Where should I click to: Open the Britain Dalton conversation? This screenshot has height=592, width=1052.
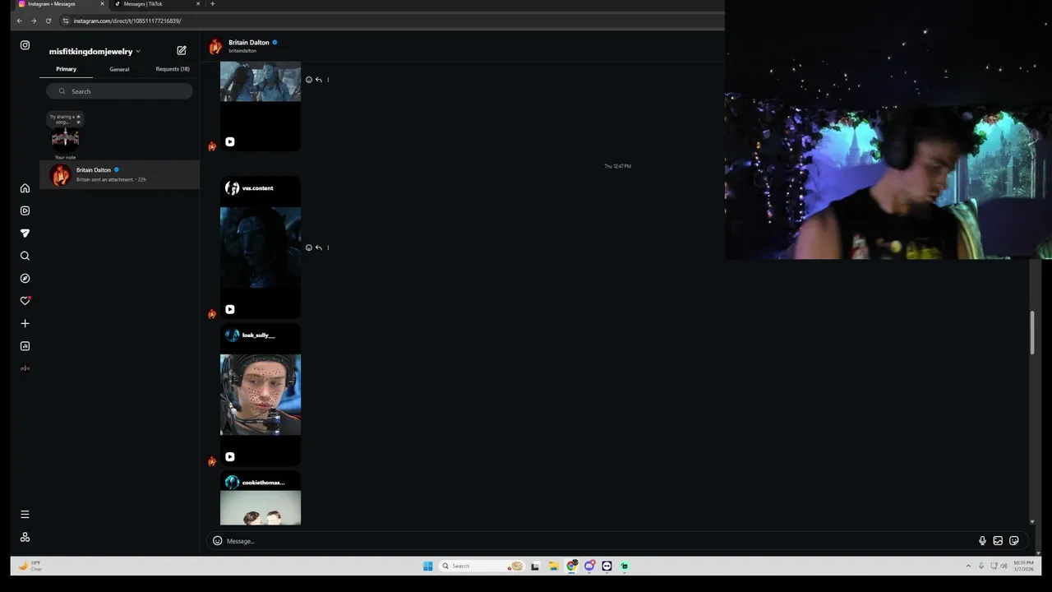click(119, 174)
